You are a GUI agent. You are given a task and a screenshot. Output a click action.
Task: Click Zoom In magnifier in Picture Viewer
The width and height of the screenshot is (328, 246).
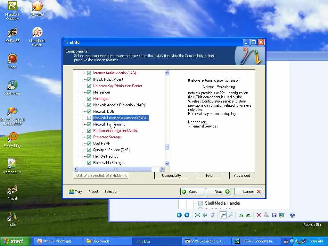click(x=223, y=215)
